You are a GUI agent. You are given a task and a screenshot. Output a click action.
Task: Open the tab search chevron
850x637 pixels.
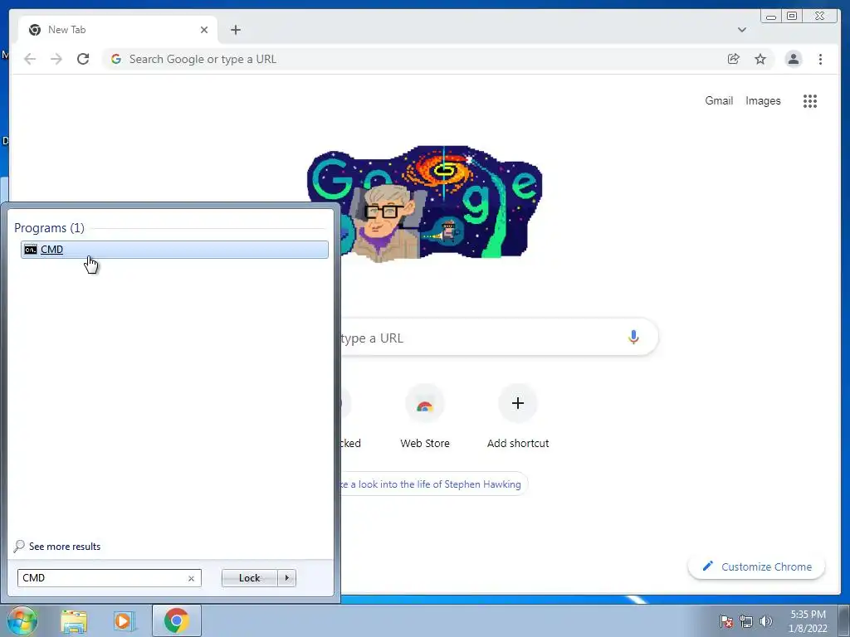[x=742, y=30]
